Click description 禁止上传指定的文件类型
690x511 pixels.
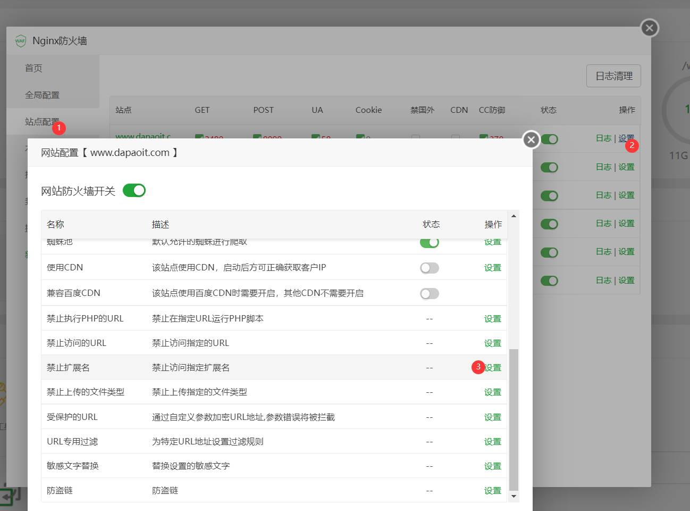(199, 392)
